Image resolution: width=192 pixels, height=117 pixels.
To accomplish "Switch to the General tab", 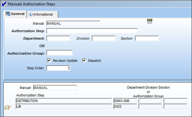I will tap(15, 14).
